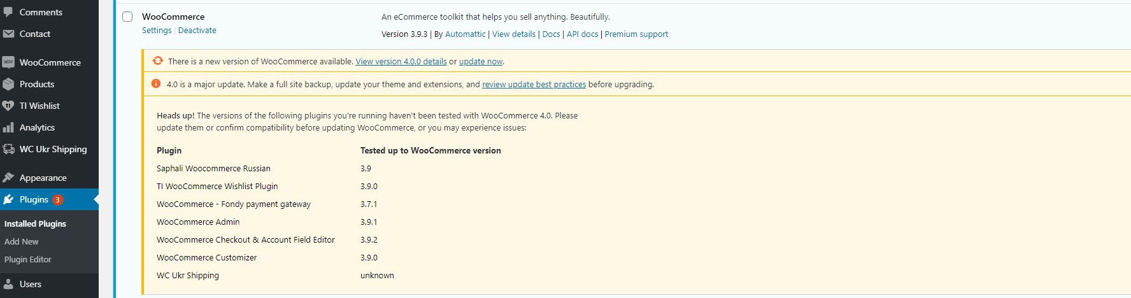The width and height of the screenshot is (1131, 298).
Task: Open Comments in the sidebar menu
Action: [41, 12]
